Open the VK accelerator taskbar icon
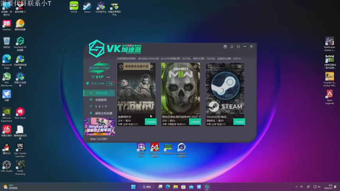340x191 pixels. (x=207, y=187)
